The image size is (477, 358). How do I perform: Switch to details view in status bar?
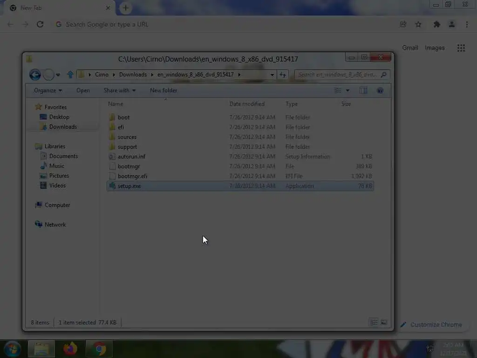(x=374, y=323)
